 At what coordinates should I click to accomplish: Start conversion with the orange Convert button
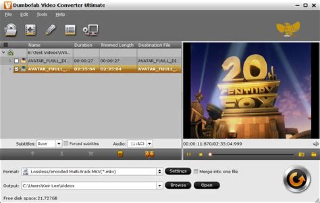point(296,179)
